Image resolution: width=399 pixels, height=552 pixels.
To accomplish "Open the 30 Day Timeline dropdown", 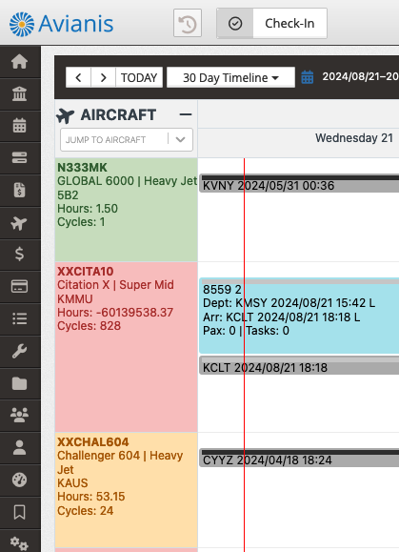I will (x=230, y=77).
